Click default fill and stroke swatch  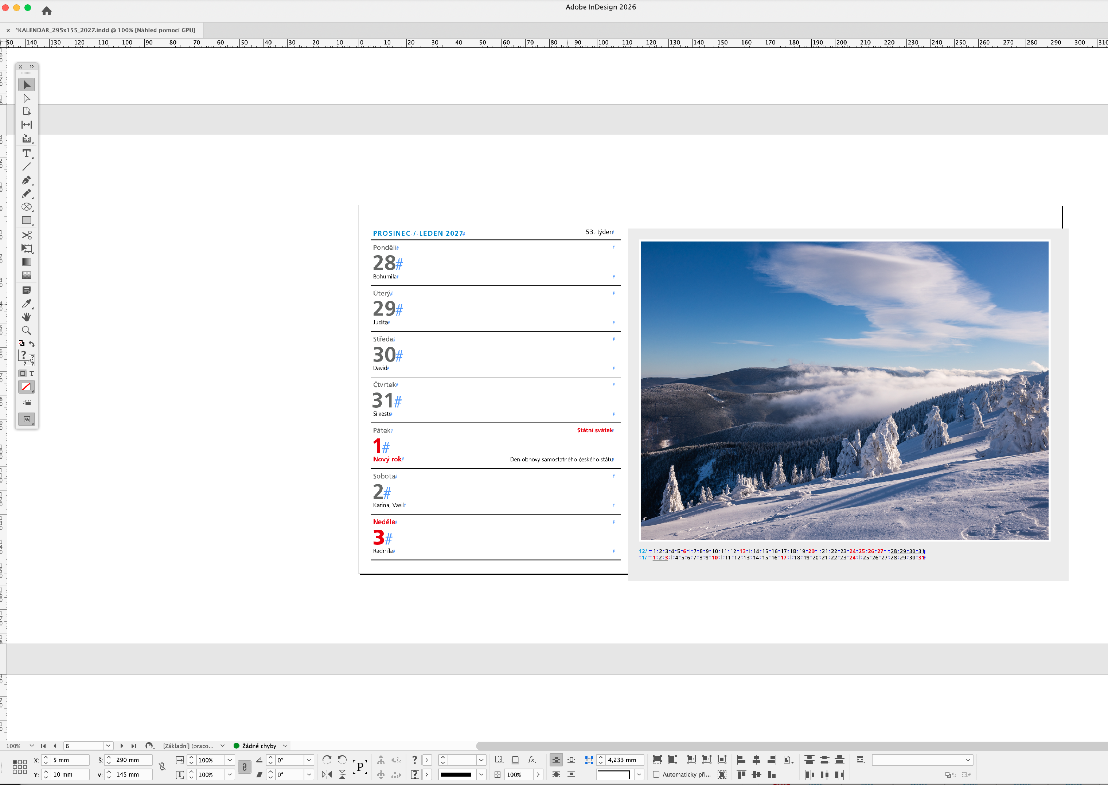pyautogui.click(x=21, y=343)
